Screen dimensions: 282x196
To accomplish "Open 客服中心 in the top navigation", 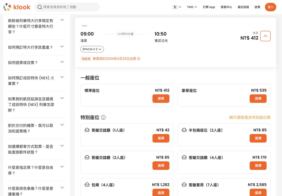I will pos(226,7).
